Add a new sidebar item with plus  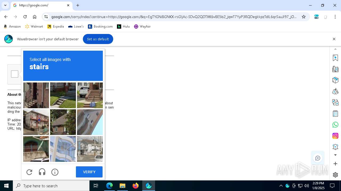pyautogui.click(x=335, y=164)
